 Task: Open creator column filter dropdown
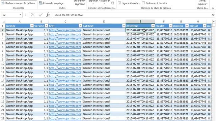[x=32, y=26]
